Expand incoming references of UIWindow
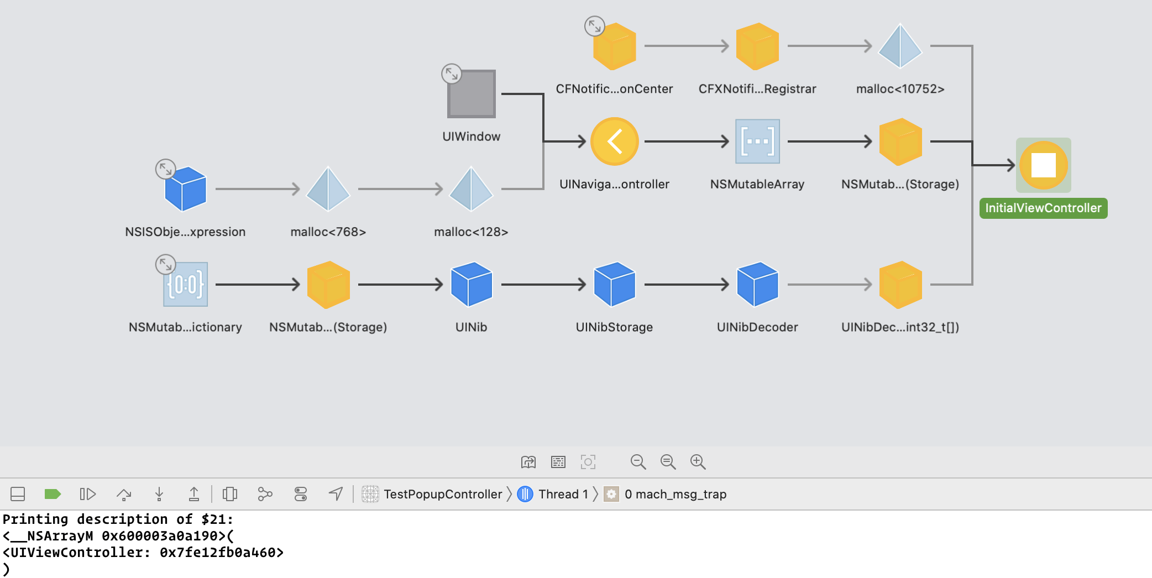Image resolution: width=1152 pixels, height=578 pixels. click(x=452, y=73)
